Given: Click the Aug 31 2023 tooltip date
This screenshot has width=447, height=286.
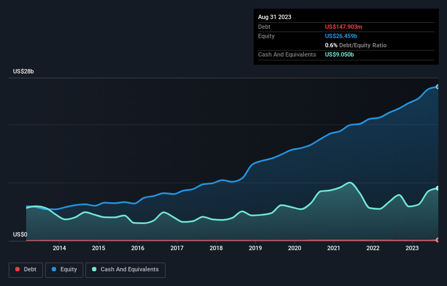Looking at the screenshot, I should point(274,17).
